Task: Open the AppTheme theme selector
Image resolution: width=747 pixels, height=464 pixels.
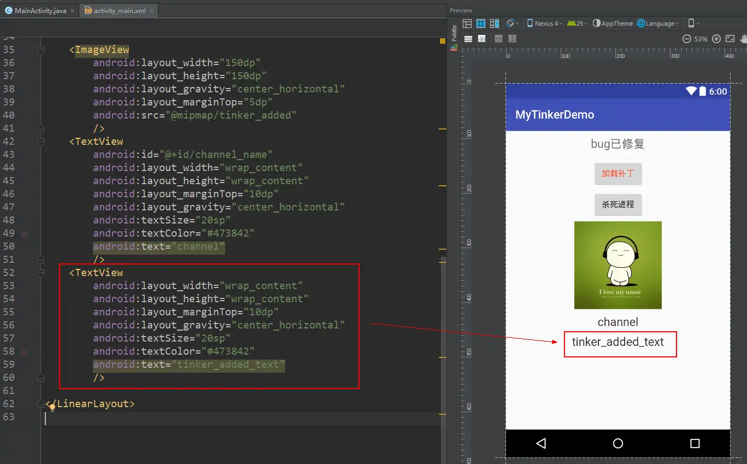Action: coord(613,24)
